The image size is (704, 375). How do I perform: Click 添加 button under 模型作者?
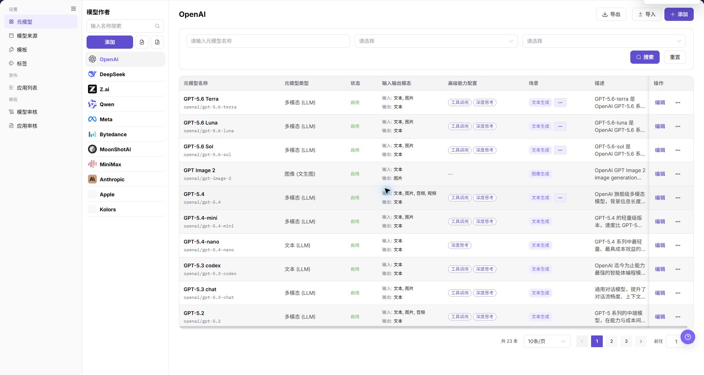pos(110,42)
